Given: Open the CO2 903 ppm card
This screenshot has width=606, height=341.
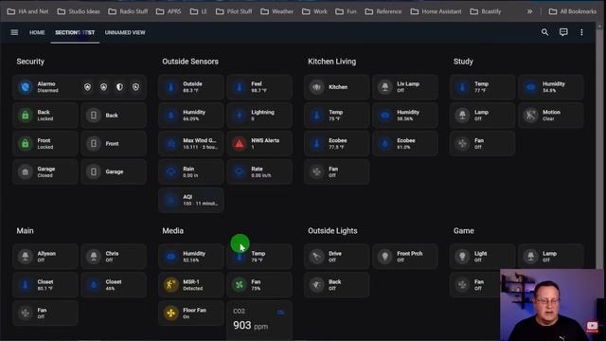Looking at the screenshot, I should [x=259, y=320].
